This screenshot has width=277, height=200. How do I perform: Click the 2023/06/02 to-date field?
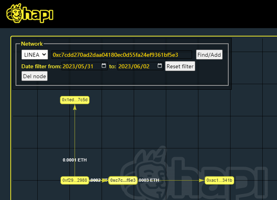[x=140, y=66]
